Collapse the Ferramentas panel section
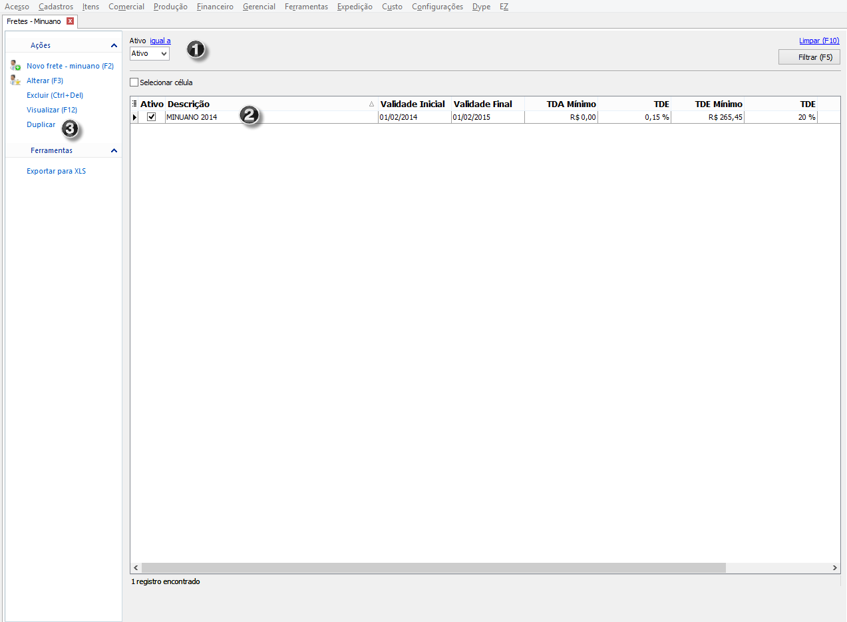This screenshot has width=847, height=622. point(114,150)
